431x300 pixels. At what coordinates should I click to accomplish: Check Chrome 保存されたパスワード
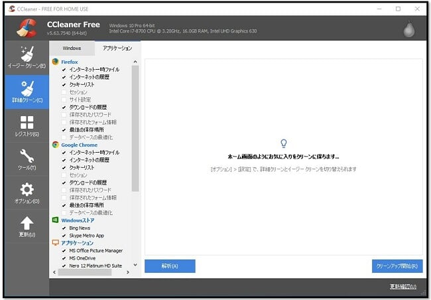[64, 190]
